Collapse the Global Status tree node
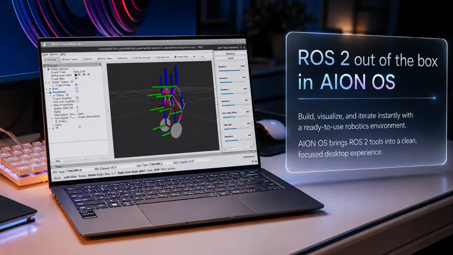 pos(46,83)
